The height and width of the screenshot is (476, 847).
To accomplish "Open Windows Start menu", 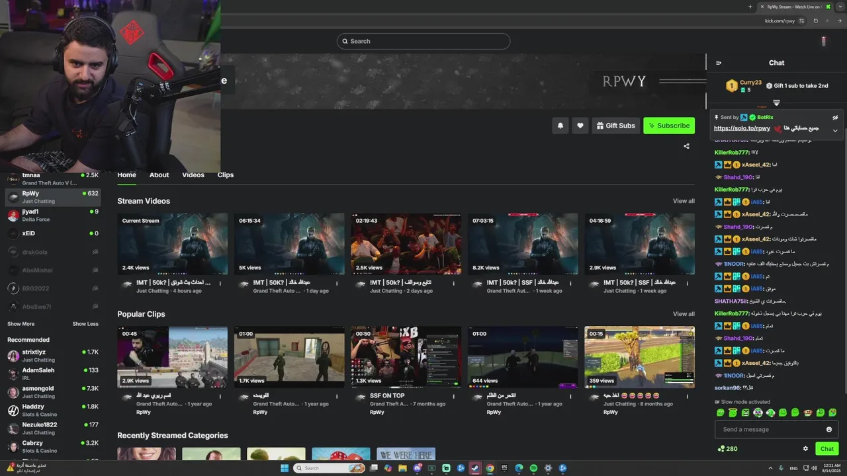I will (x=285, y=468).
